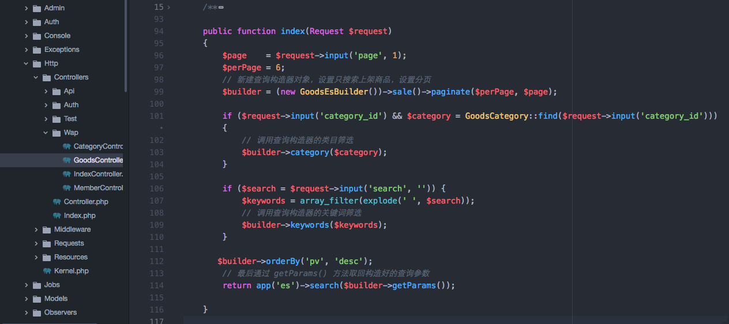Viewport: 729px width, 324px height.
Task: Collapse the Controllers folder chevron
Action: click(36, 77)
